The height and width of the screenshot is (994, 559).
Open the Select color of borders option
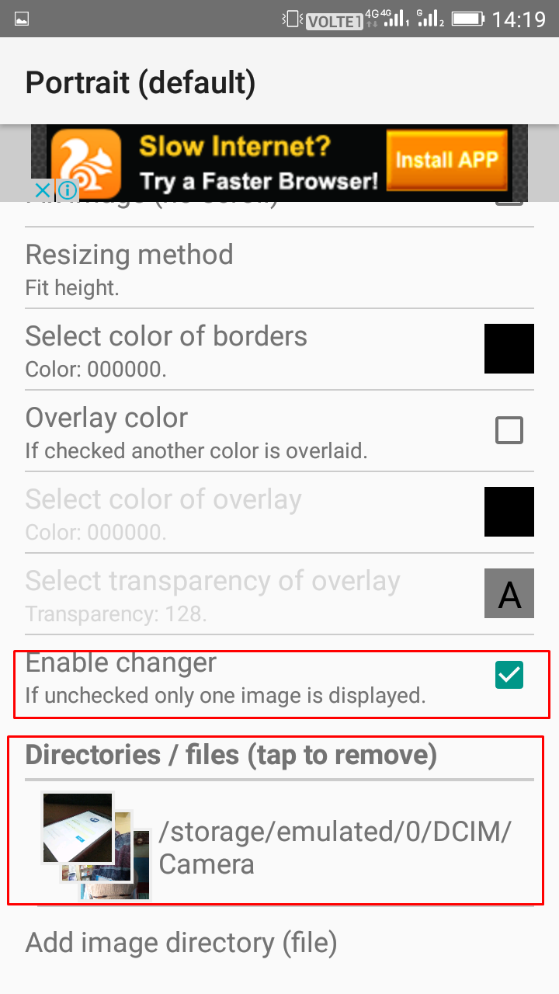279,349
